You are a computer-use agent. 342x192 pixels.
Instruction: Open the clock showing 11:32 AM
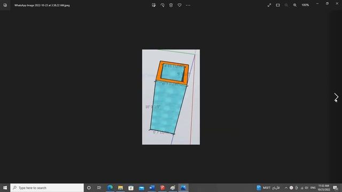[324, 188]
